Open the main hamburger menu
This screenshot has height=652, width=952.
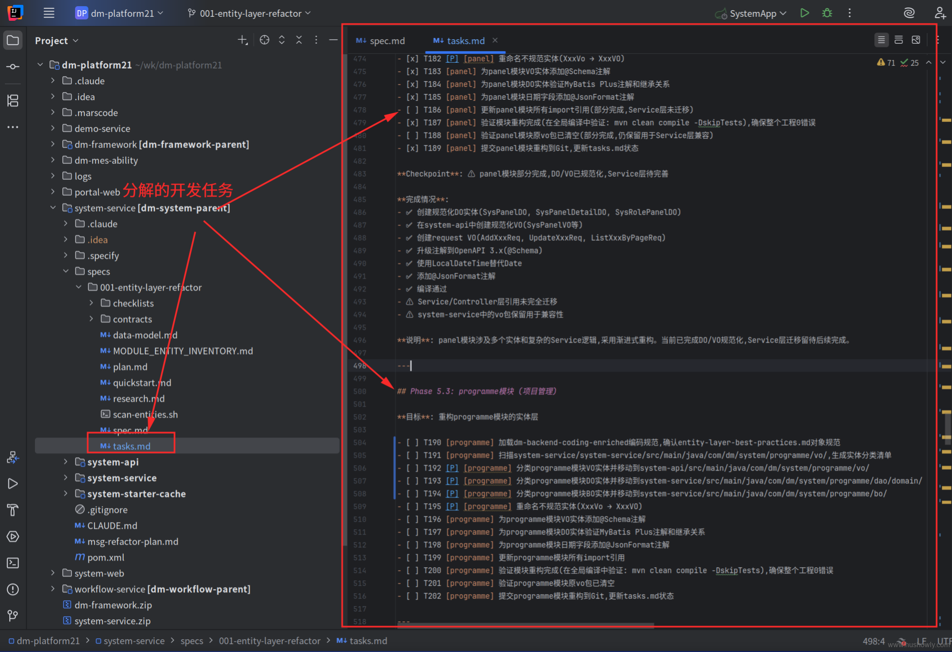(x=49, y=13)
